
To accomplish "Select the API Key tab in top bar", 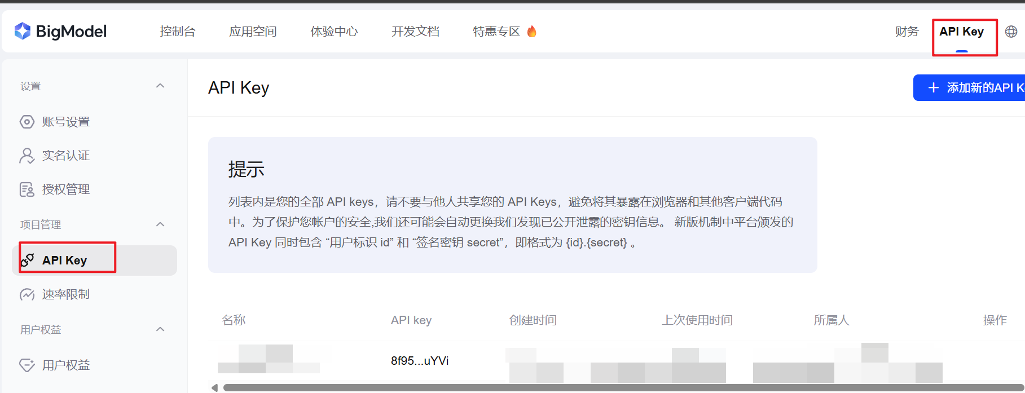I will click(x=962, y=32).
